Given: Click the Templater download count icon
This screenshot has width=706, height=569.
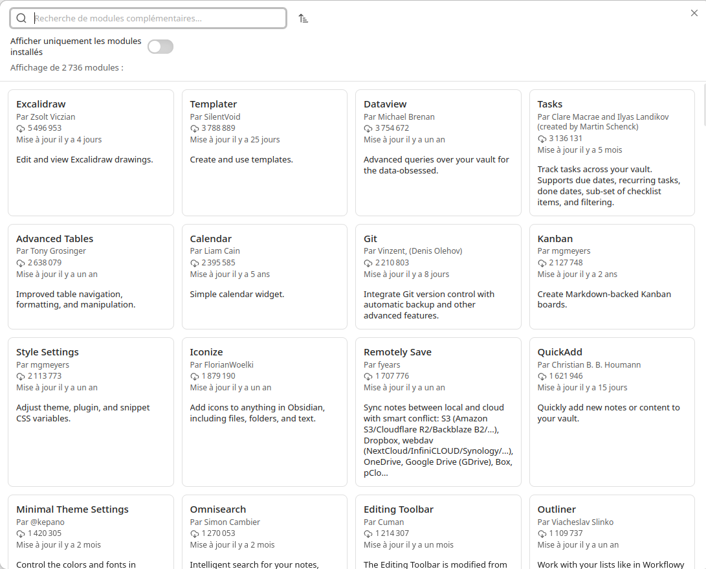Looking at the screenshot, I should pos(195,128).
